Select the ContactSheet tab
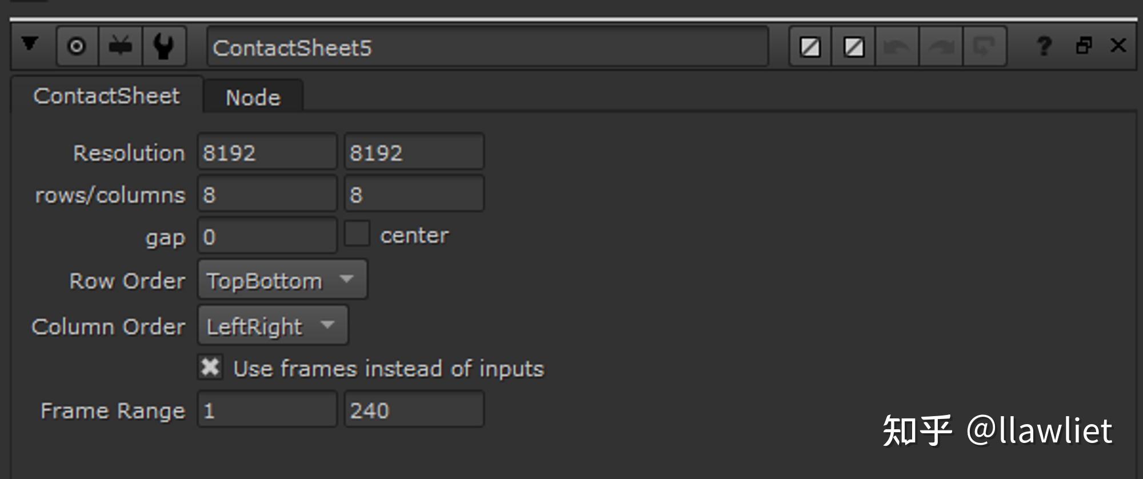Viewport: 1143px width, 479px height. (x=106, y=96)
